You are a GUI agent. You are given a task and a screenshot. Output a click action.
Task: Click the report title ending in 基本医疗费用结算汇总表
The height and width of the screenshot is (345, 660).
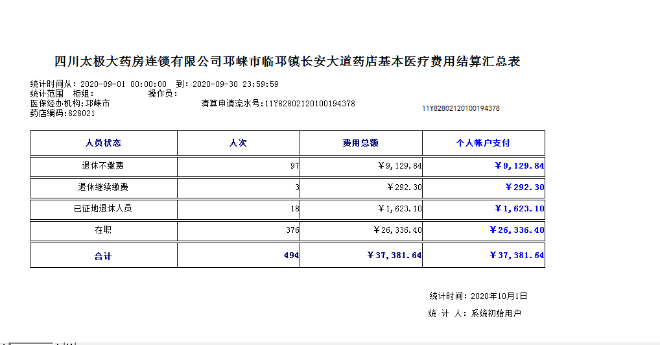(x=287, y=62)
